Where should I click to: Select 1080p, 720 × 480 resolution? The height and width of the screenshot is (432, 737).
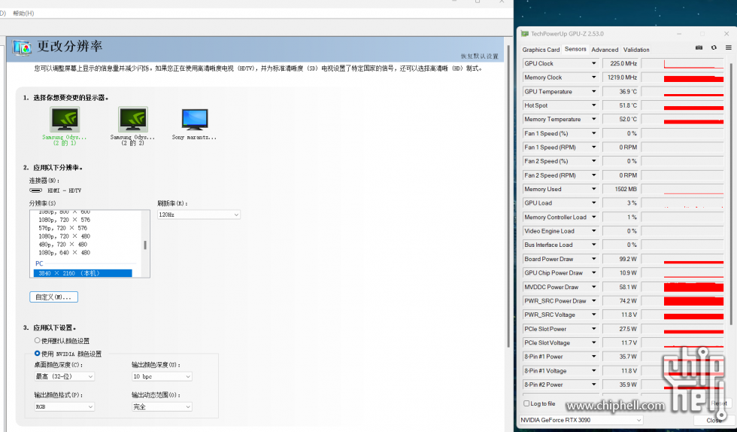click(x=65, y=236)
